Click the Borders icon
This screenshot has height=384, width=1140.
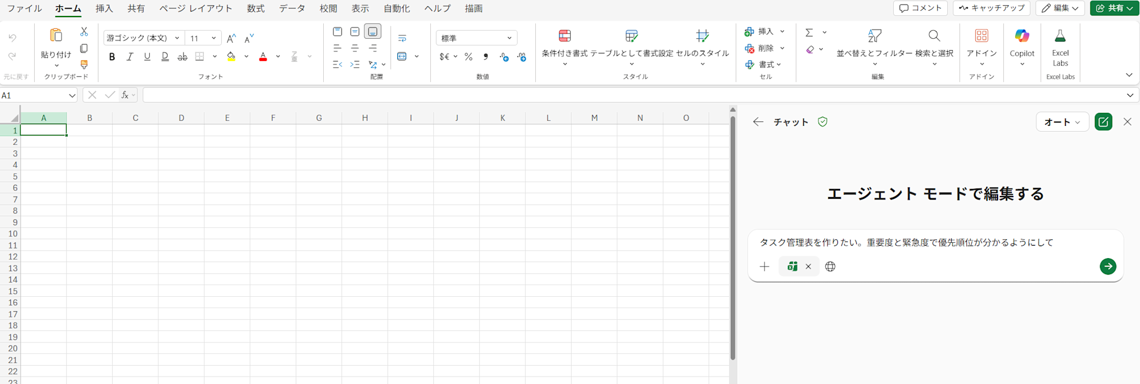(199, 56)
